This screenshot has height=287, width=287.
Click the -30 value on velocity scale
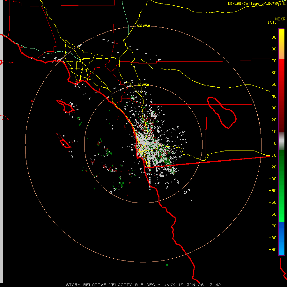[273, 179]
